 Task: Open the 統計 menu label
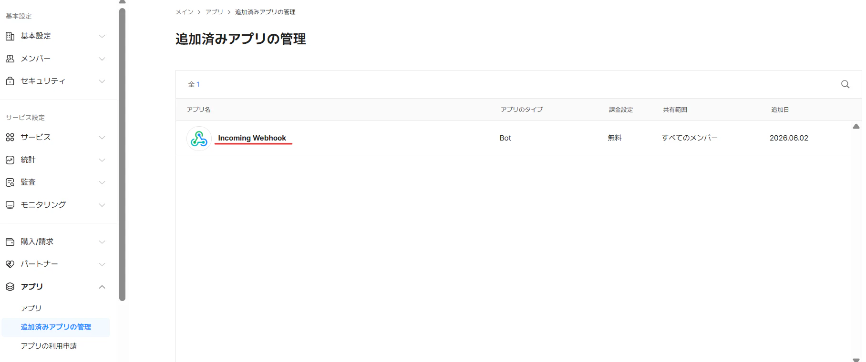pyautogui.click(x=28, y=160)
